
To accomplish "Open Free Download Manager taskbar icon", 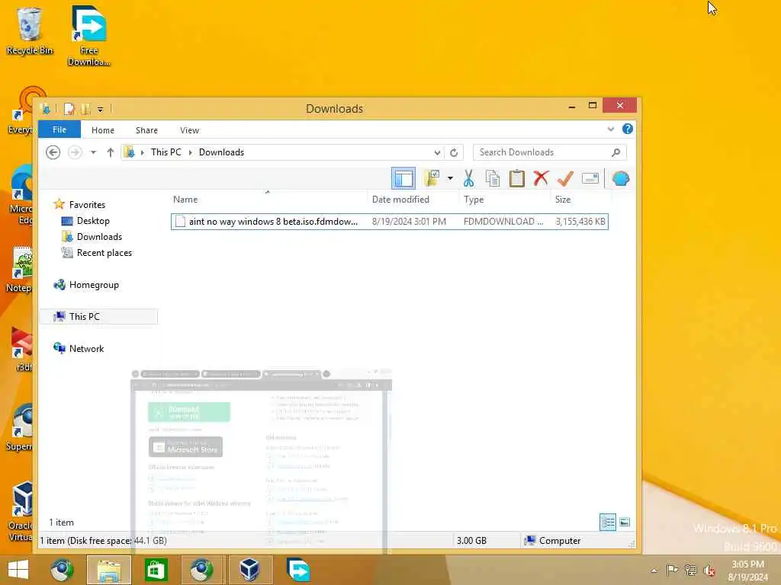I will point(298,570).
